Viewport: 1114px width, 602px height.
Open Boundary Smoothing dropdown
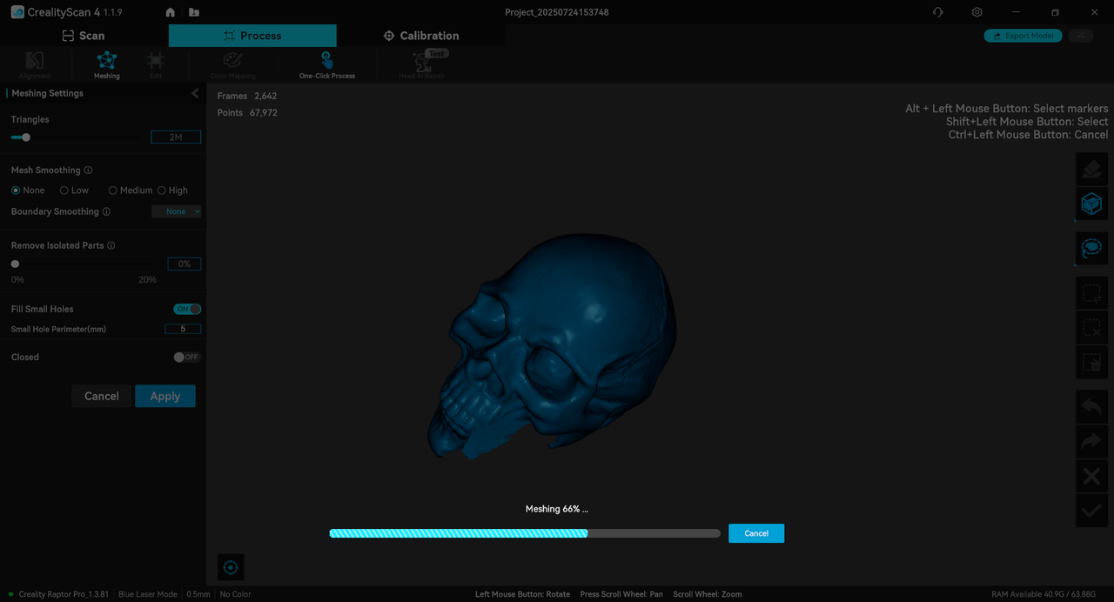tap(177, 211)
